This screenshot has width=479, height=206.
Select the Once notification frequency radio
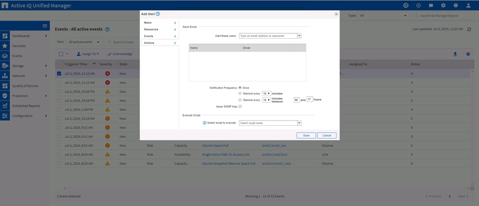240,87
